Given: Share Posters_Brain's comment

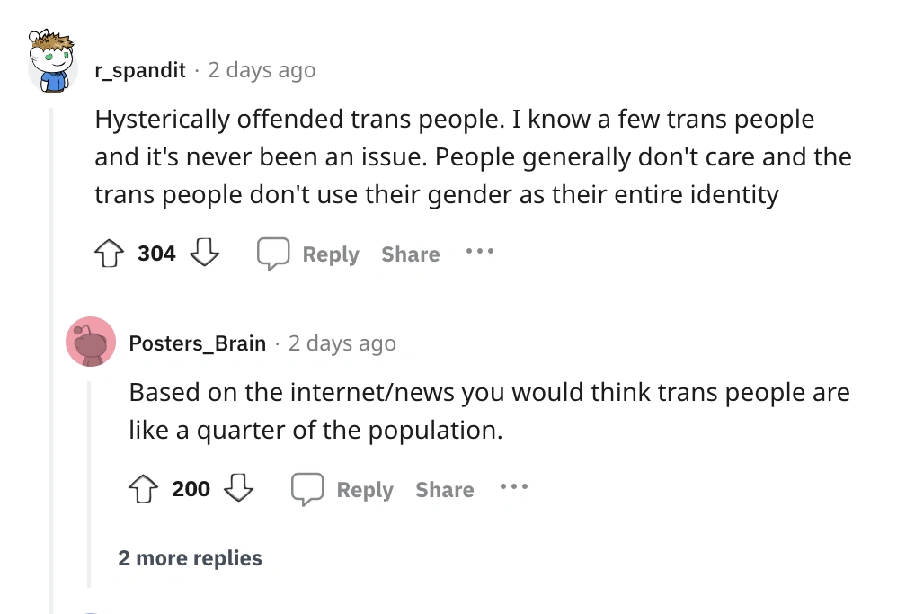Looking at the screenshot, I should tap(445, 490).
